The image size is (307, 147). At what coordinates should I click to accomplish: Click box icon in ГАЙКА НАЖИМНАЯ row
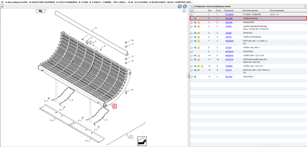pos(199,37)
